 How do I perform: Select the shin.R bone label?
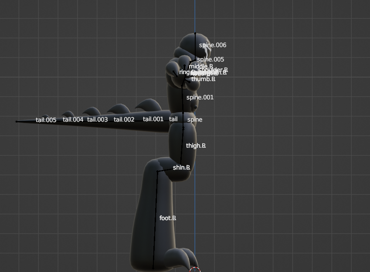point(181,168)
